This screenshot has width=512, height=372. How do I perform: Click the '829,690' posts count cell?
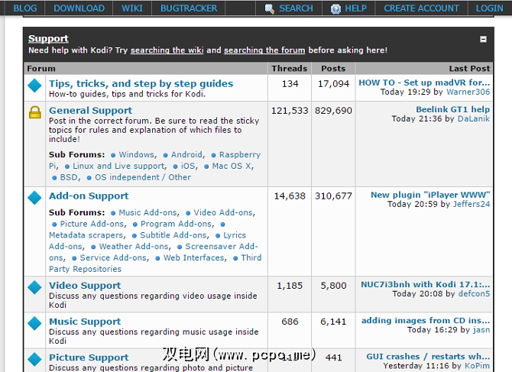click(333, 144)
